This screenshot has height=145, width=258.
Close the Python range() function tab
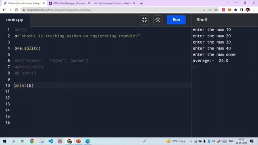point(134,3)
